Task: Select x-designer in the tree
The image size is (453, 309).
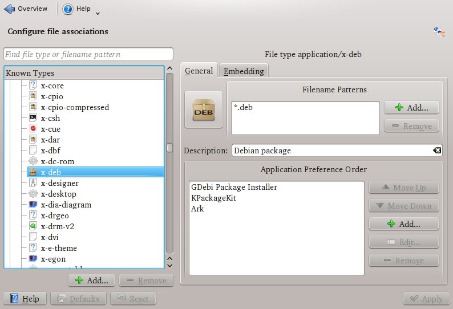Action: (60, 183)
